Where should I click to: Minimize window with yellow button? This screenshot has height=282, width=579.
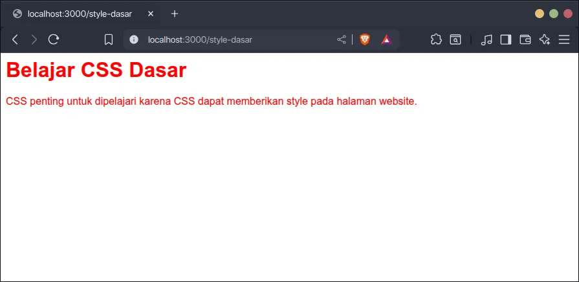point(540,14)
